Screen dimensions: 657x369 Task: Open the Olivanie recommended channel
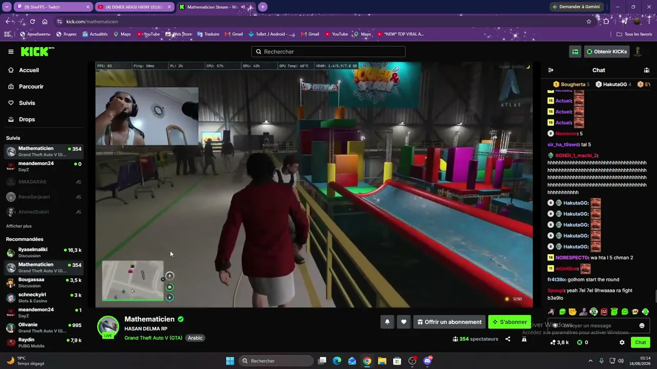click(44, 327)
